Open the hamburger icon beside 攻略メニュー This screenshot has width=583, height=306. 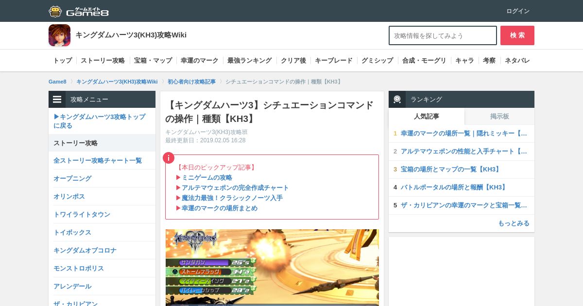point(57,99)
